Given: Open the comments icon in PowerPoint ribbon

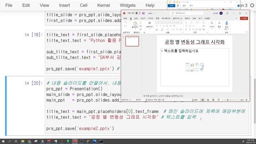Looking at the screenshot, I should coord(236,18).
